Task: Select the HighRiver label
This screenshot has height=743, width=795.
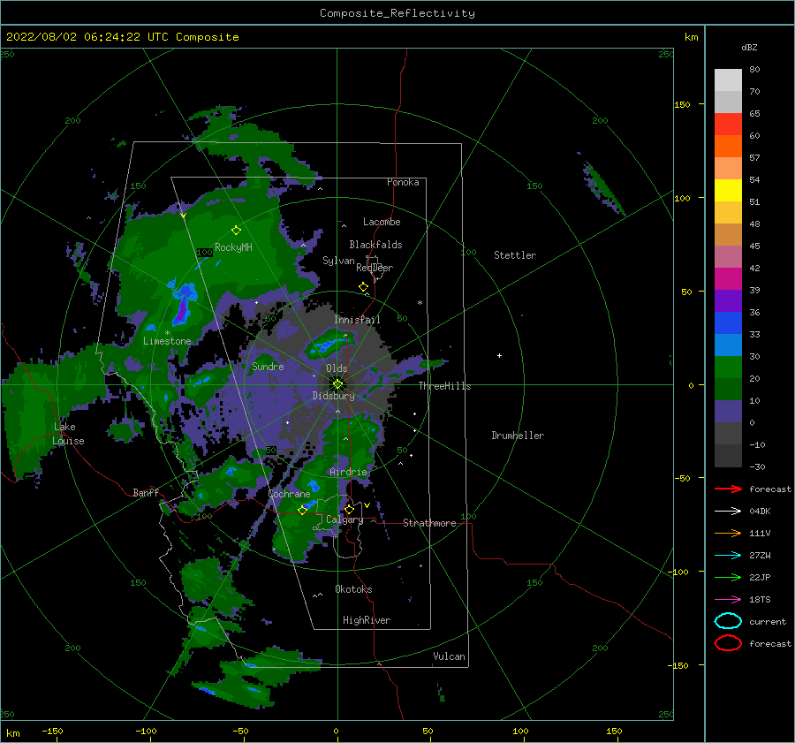Action: [366, 620]
